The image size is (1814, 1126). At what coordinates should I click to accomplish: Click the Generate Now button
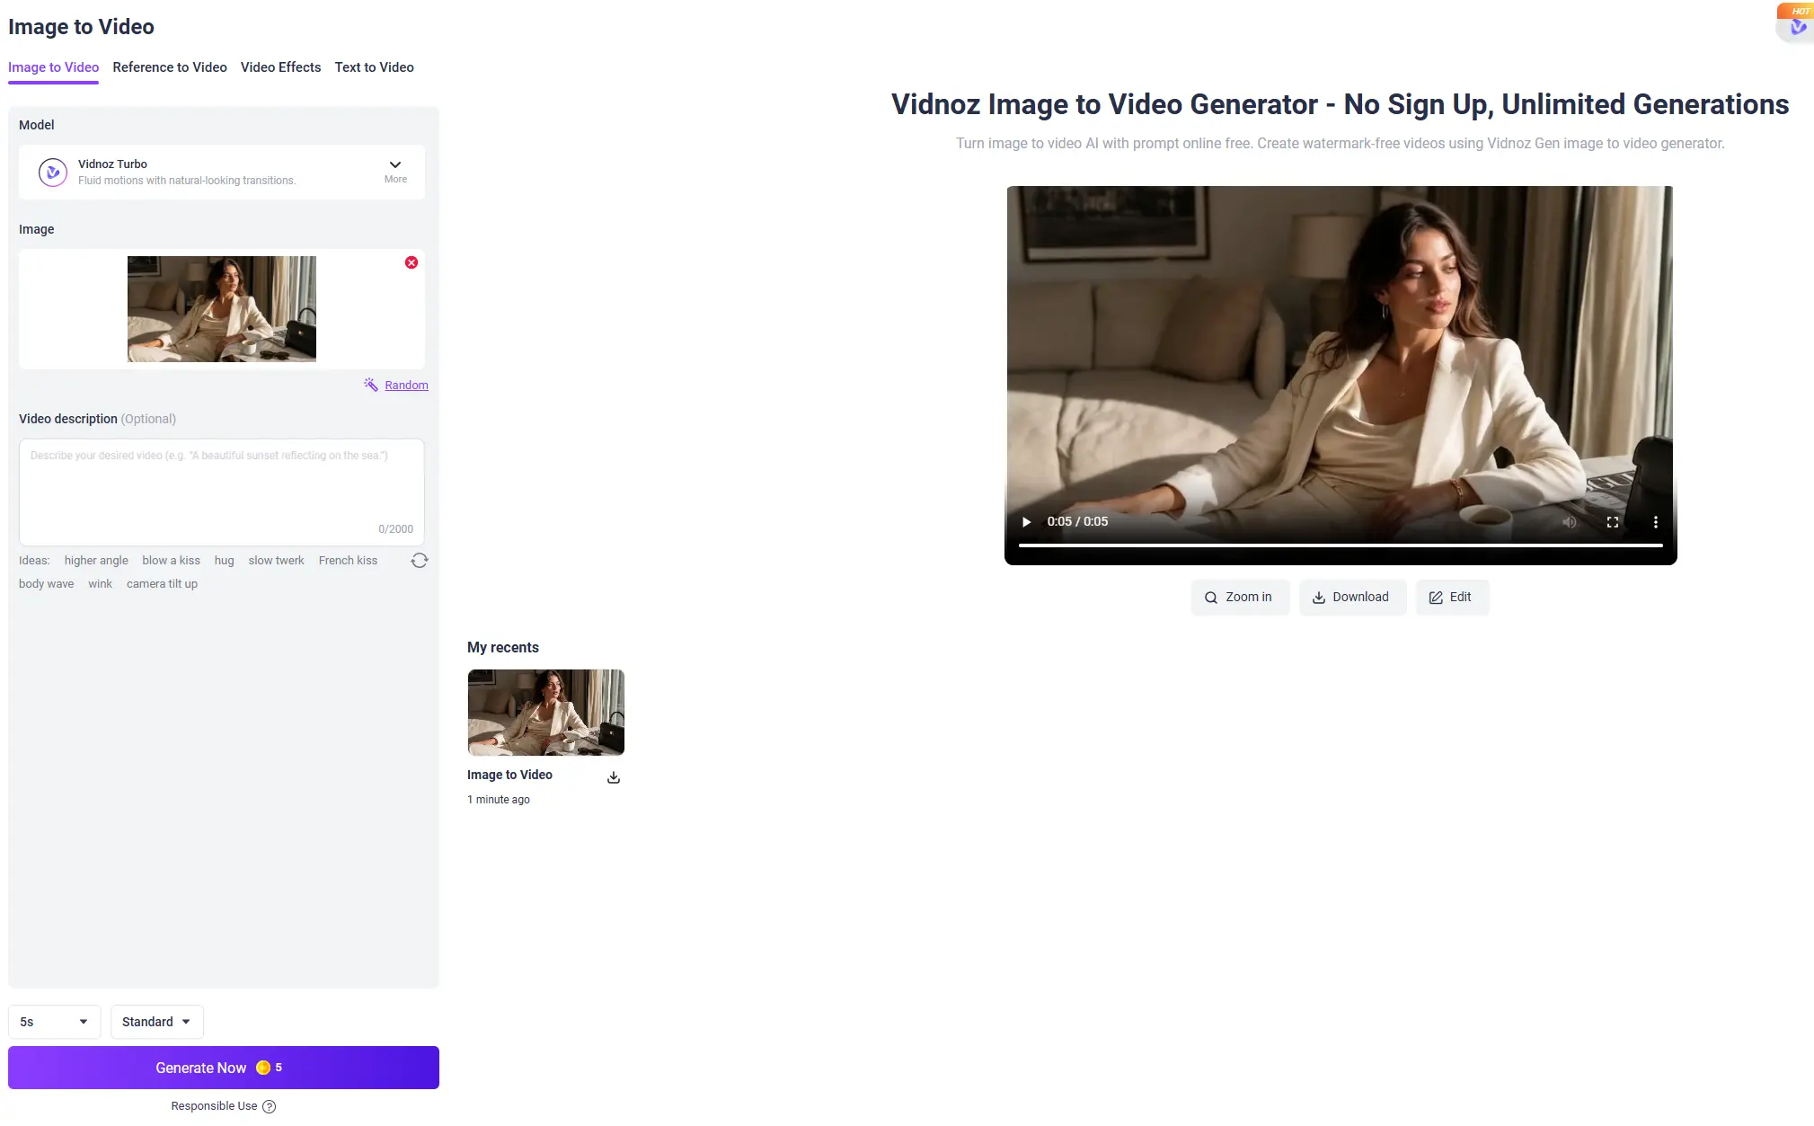(224, 1068)
